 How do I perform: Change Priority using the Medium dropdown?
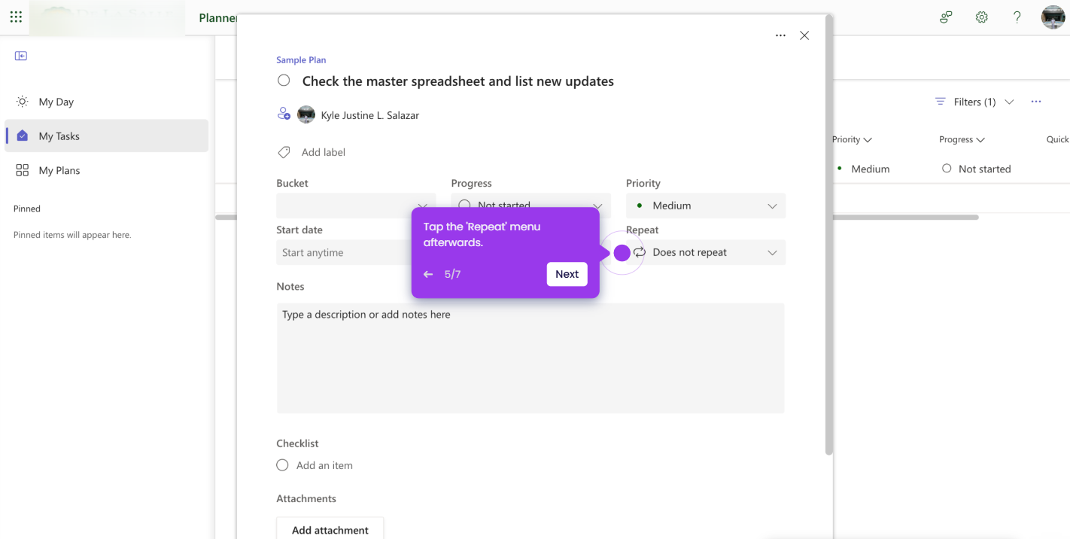click(x=705, y=205)
